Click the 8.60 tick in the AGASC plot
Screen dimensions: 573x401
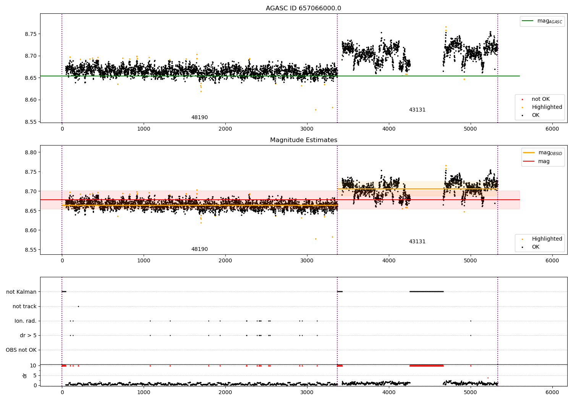(31, 100)
